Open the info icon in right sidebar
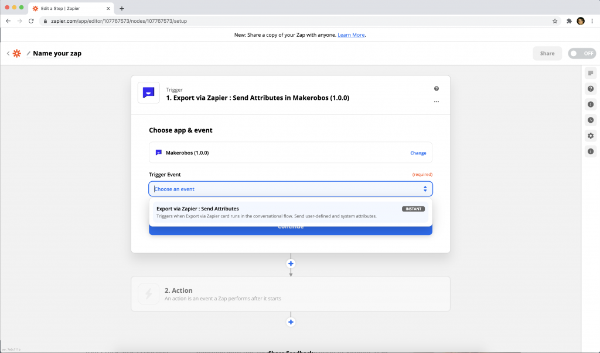 pyautogui.click(x=591, y=151)
